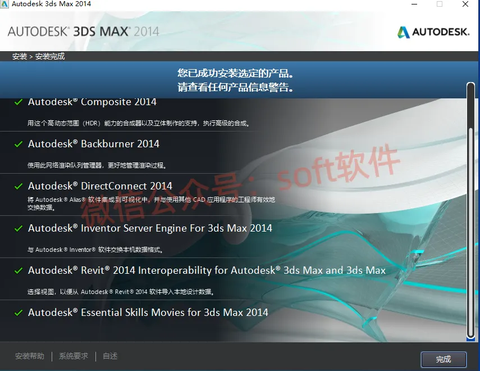The width and height of the screenshot is (480, 371).
Task: Click the Inventor Server Engine green checkmark
Action: pos(19,228)
